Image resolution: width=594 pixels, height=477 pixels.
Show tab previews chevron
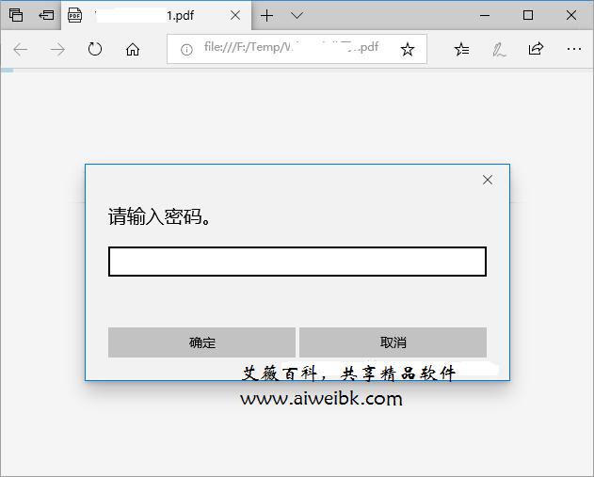click(x=297, y=15)
